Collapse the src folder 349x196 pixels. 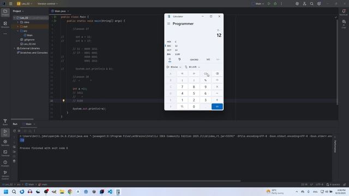[x=18, y=31]
